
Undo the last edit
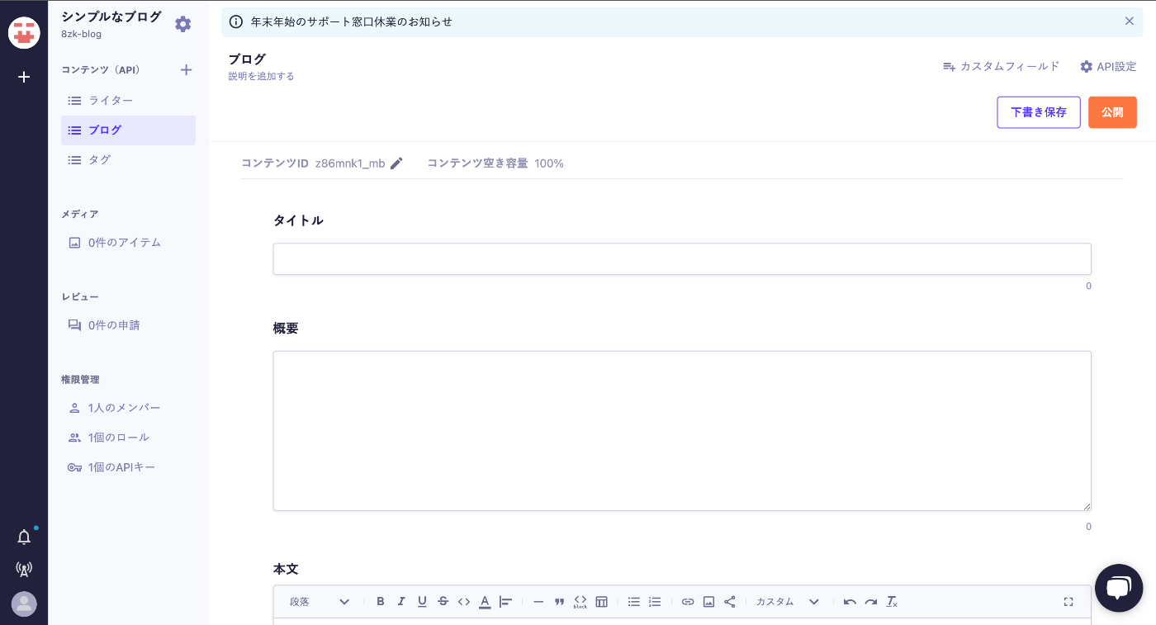[x=850, y=602]
